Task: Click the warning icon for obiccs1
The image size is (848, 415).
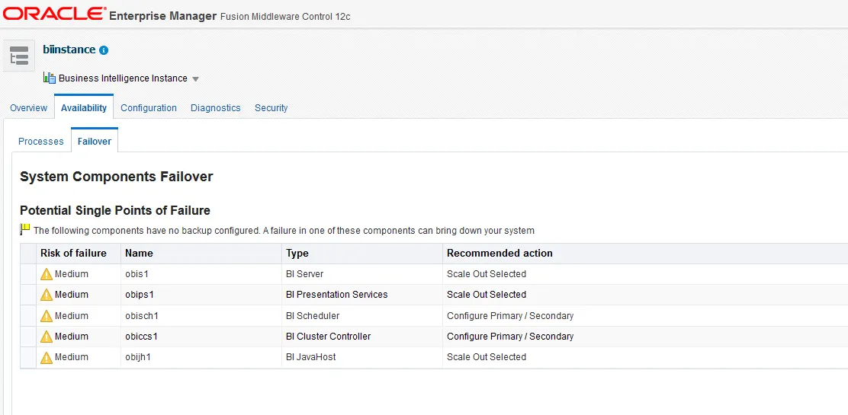Action: [47, 337]
